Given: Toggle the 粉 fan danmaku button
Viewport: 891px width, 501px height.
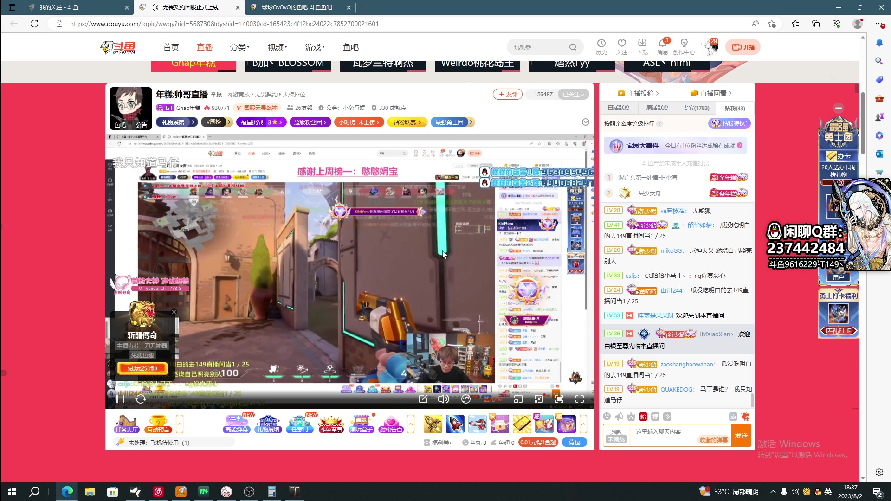Looking at the screenshot, I should click(643, 417).
